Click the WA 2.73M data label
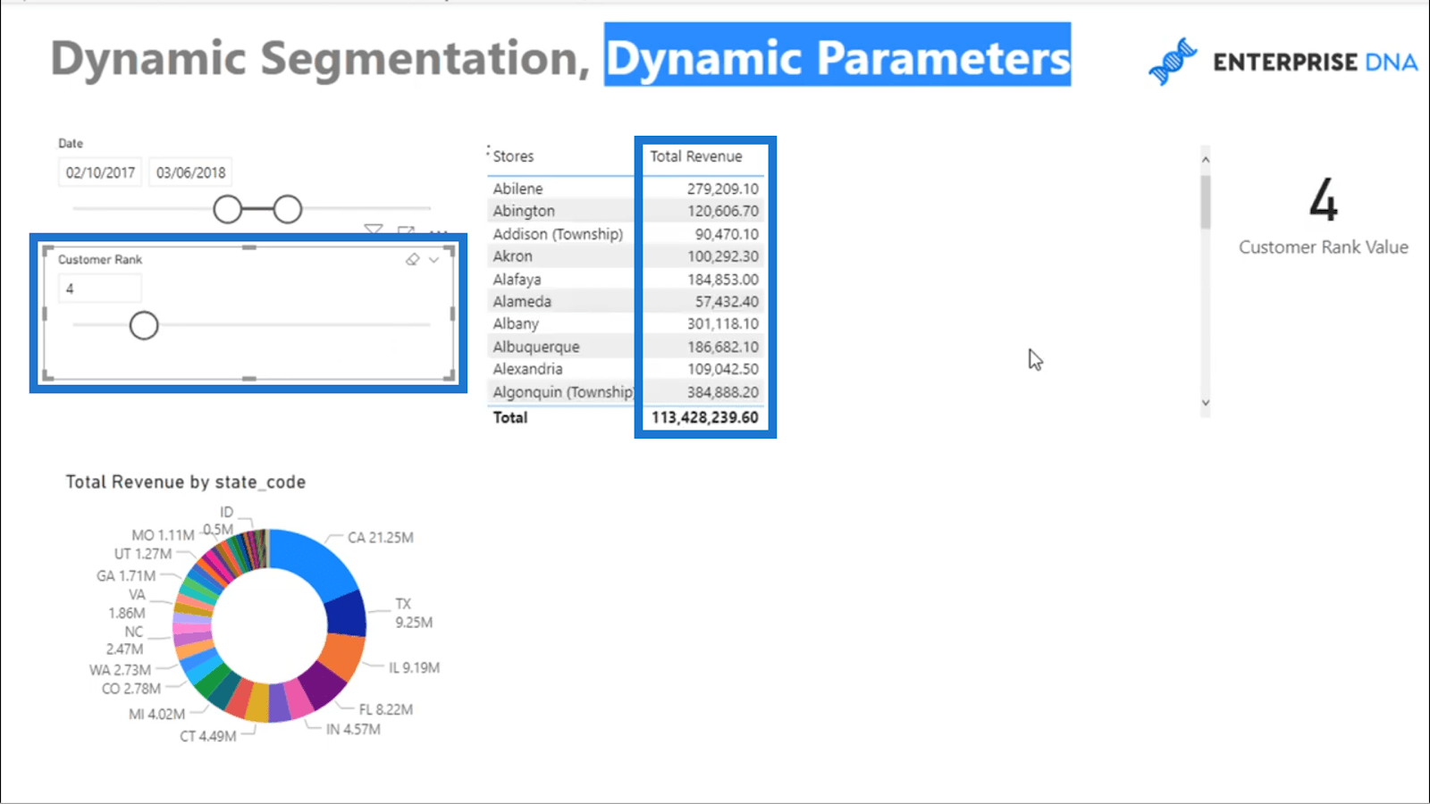Image resolution: width=1430 pixels, height=804 pixels. point(120,670)
